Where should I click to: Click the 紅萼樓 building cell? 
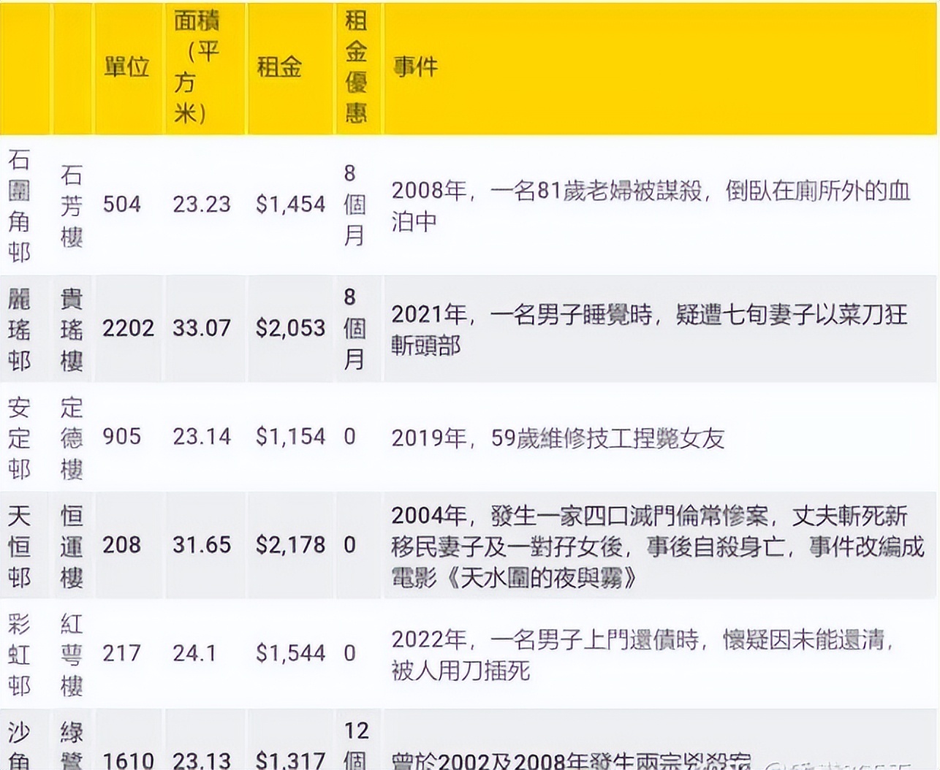tap(72, 653)
